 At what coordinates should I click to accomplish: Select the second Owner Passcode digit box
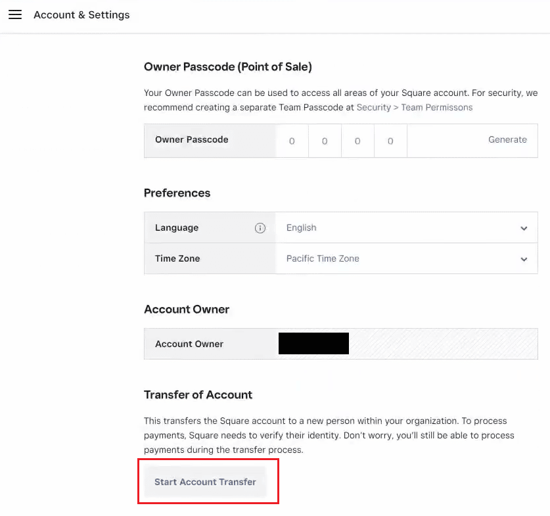tap(325, 141)
